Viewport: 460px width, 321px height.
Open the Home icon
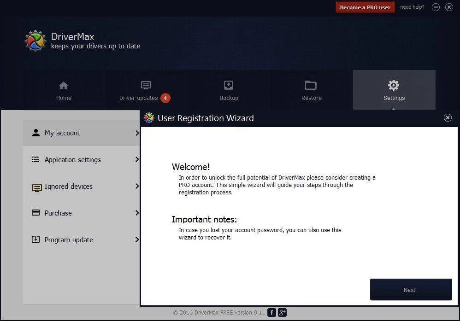[64, 86]
